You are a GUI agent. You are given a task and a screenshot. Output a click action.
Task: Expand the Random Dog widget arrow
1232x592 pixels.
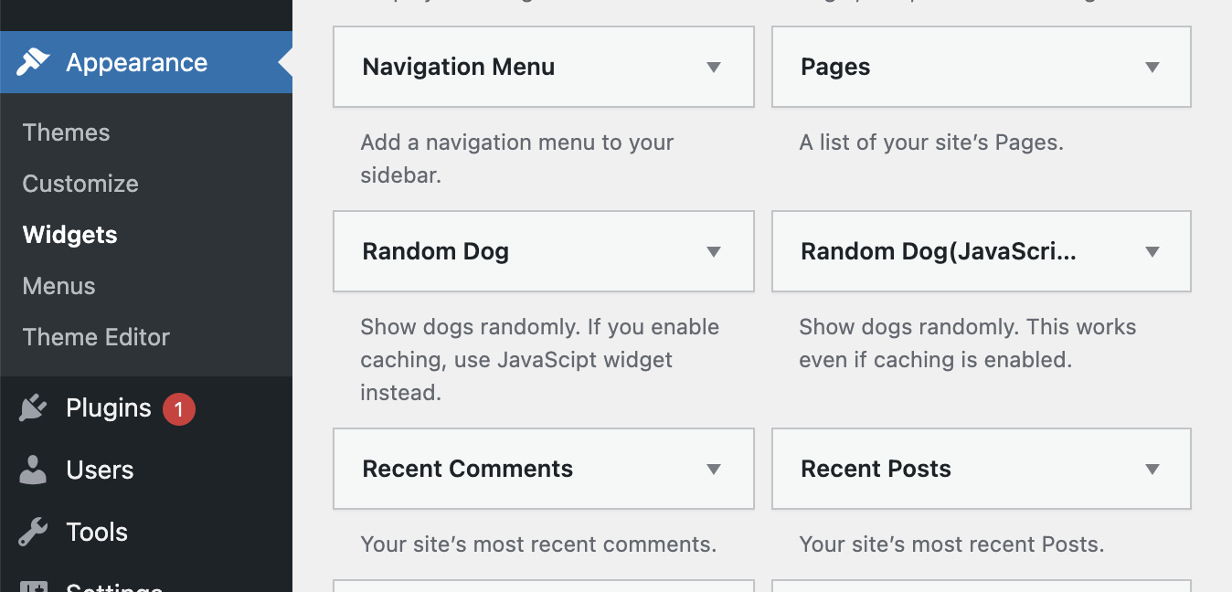[x=714, y=251]
